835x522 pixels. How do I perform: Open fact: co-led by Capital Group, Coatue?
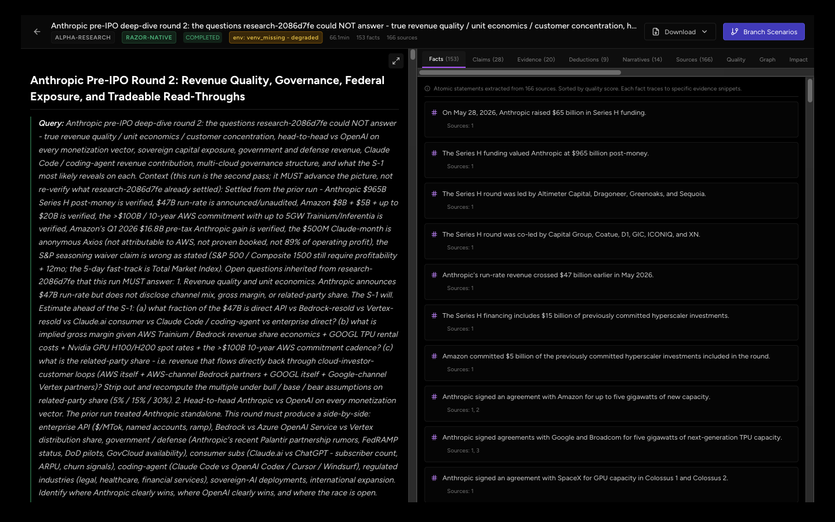(611, 241)
